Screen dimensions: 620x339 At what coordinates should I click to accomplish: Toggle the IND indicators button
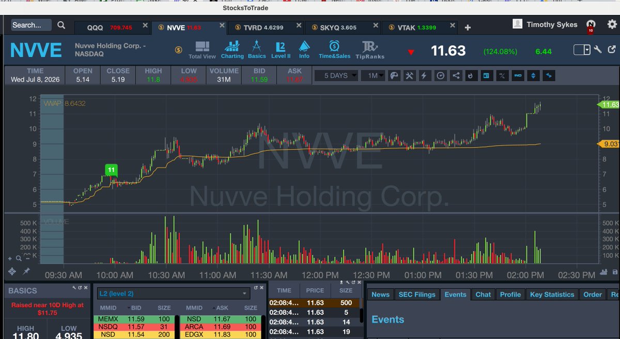coord(517,75)
